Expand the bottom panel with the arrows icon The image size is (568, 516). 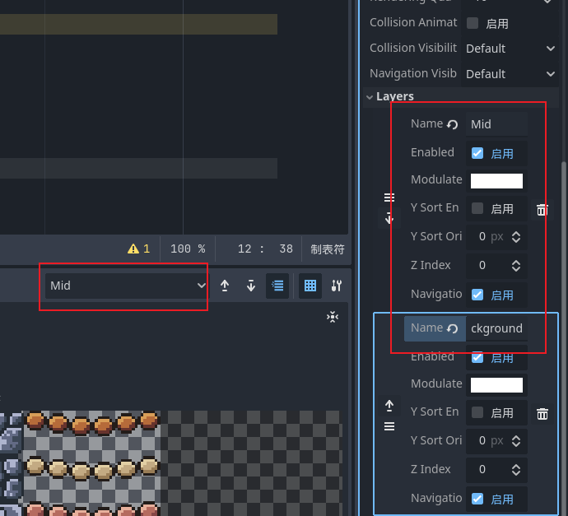point(333,317)
